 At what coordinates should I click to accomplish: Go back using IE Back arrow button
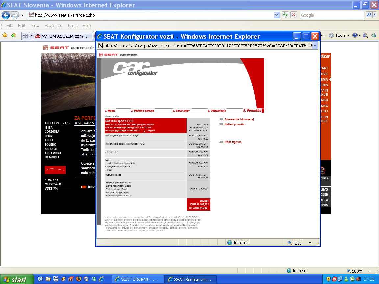[6, 15]
